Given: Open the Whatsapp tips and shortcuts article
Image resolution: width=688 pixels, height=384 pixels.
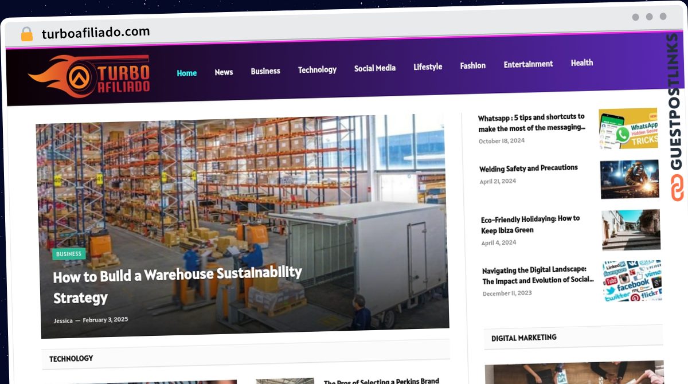Looking at the screenshot, I should click(532, 123).
